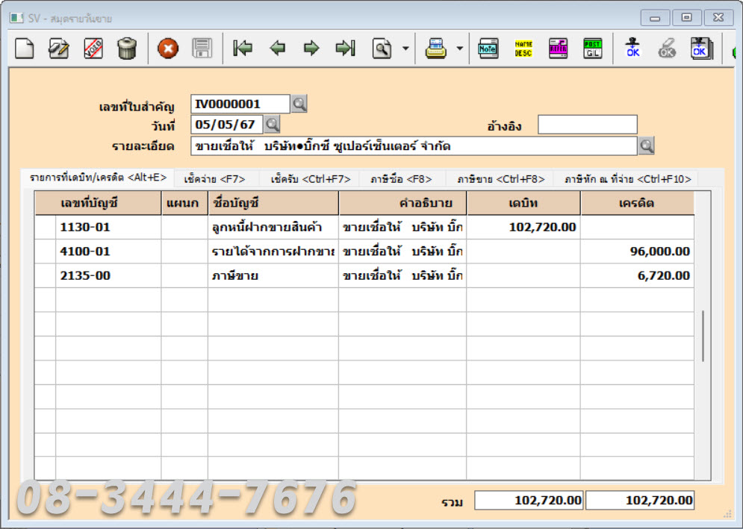743x529 pixels.
Task: Cancel with the red X icon
Action: [168, 48]
